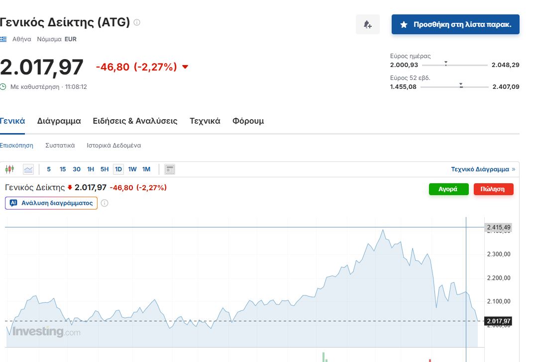Create alert with the bell icon
Screen dimensions: 533x362
pos(368,24)
